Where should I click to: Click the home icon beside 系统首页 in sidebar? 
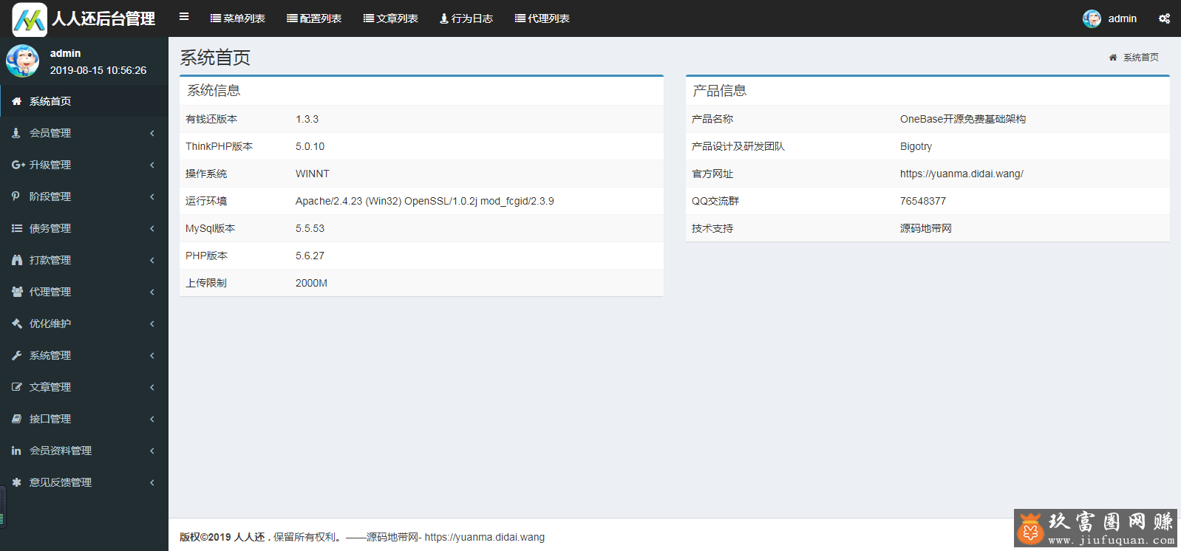[16, 101]
